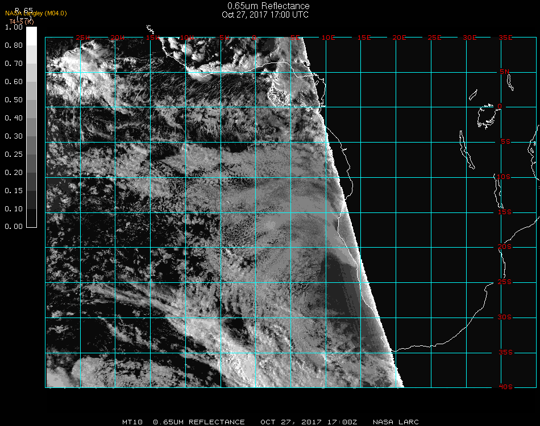Click the "T4-5 (K)" label
540x426 pixels.
22,22
